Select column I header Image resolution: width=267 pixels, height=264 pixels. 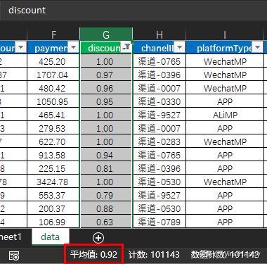tap(225, 34)
